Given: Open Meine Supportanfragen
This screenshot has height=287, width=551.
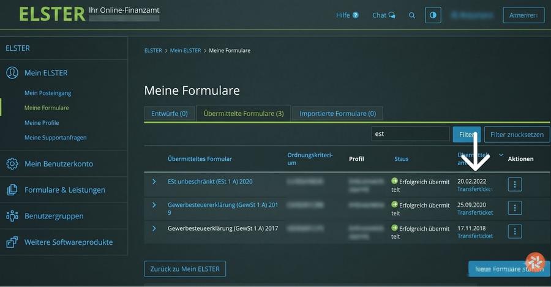Looking at the screenshot, I should coord(55,138).
